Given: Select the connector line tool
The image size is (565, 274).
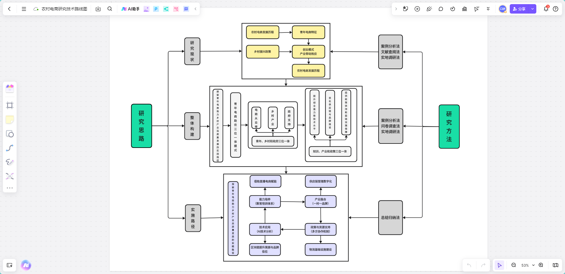Looking at the screenshot, I should click(10, 148).
